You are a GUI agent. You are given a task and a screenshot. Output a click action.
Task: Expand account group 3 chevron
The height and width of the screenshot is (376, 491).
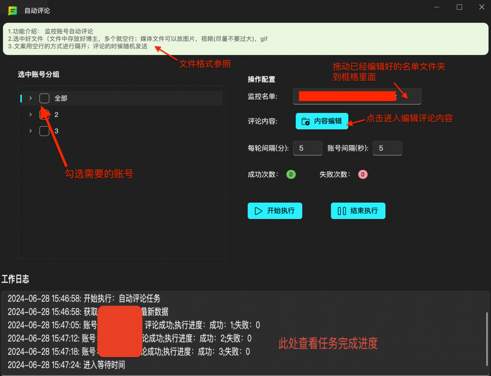(31, 131)
